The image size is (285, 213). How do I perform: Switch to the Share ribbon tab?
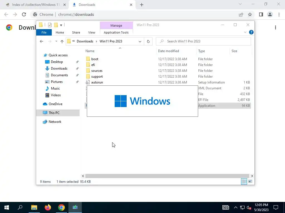[76, 32]
